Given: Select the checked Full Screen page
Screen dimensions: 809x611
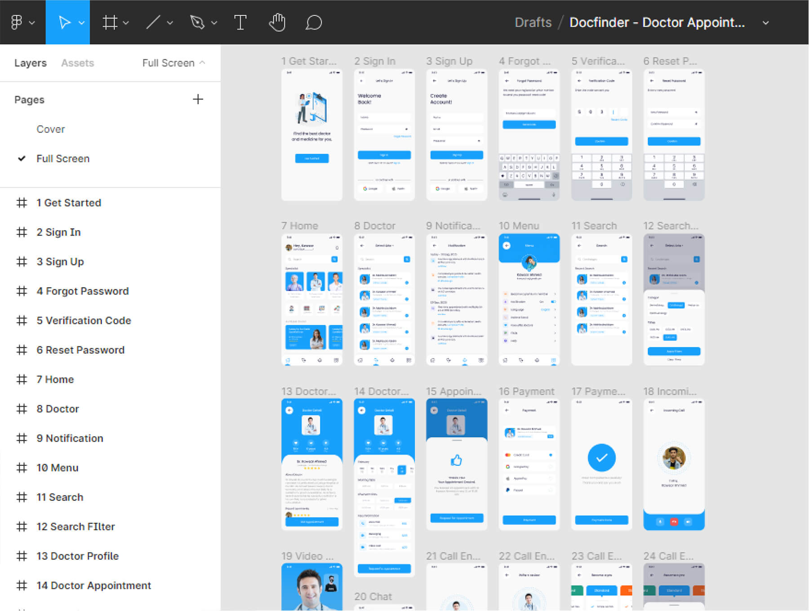Looking at the screenshot, I should (63, 159).
